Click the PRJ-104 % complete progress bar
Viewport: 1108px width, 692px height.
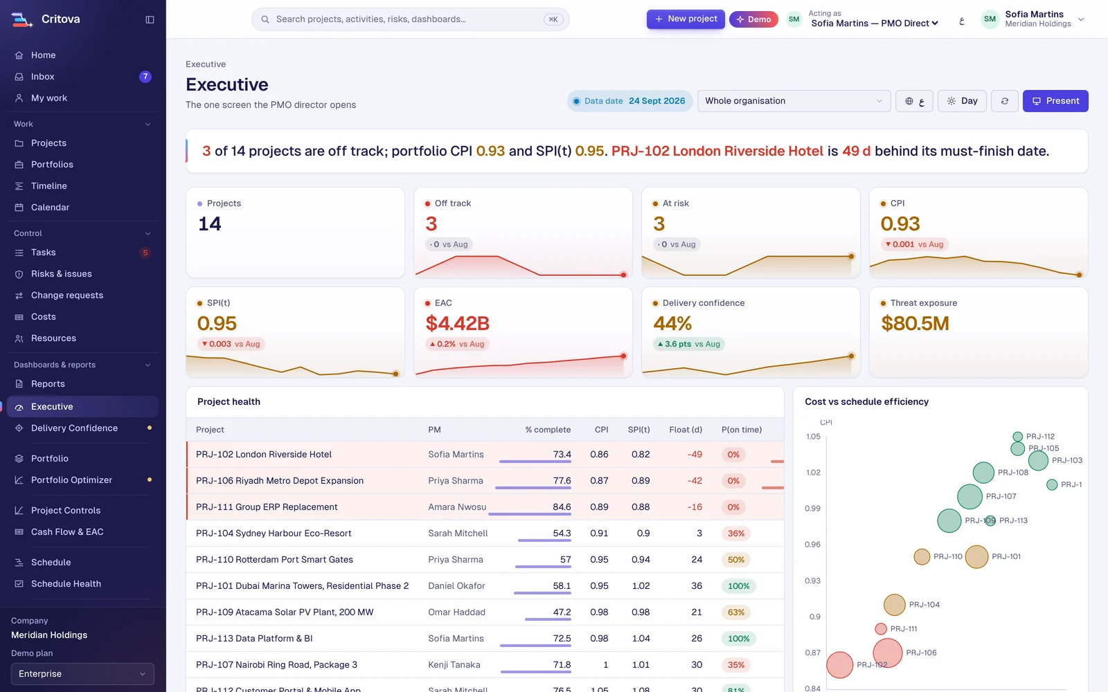(544, 540)
